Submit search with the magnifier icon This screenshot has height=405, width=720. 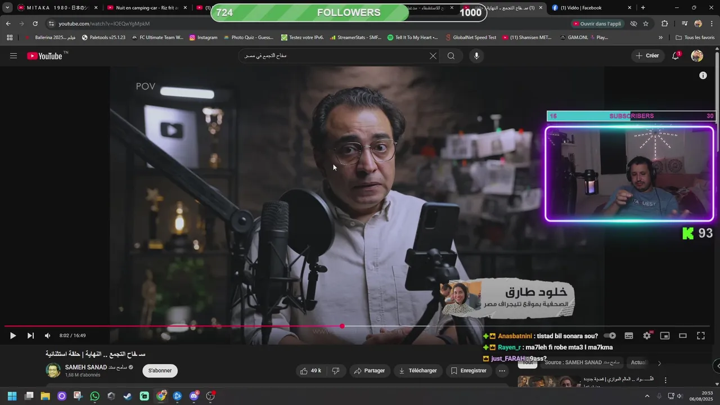pos(451,56)
